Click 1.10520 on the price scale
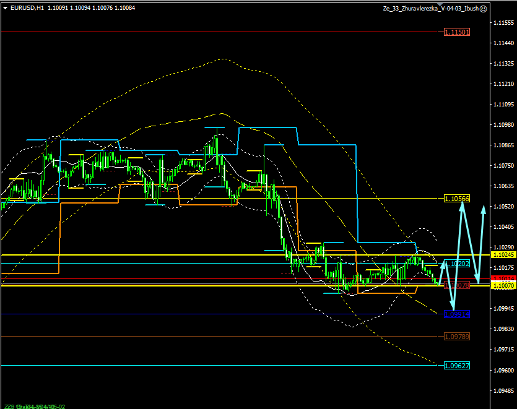The width and height of the screenshot is (517, 409). pyautogui.click(x=503, y=207)
